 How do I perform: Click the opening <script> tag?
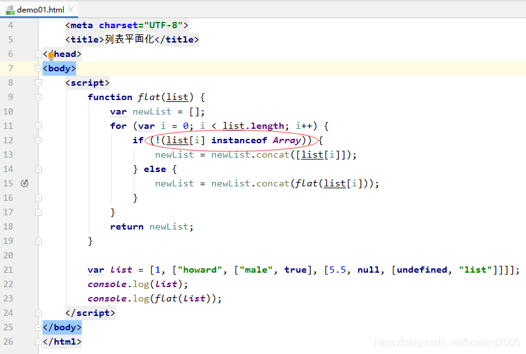click(x=87, y=83)
